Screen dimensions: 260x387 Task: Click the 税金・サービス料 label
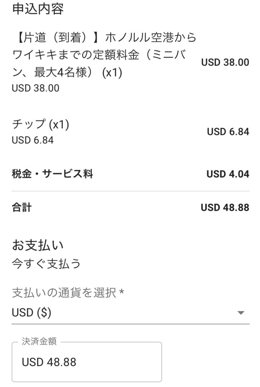coord(52,174)
